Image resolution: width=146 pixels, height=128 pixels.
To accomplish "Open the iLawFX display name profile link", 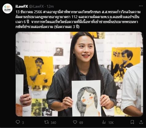I will click(x=22, y=6).
